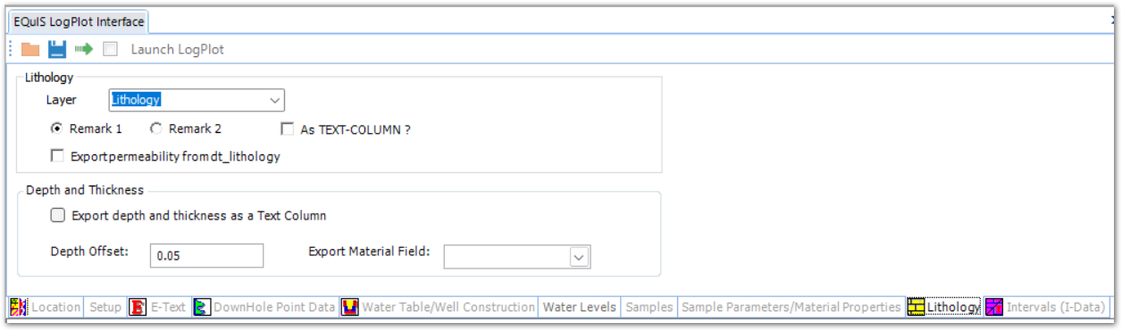Click the Location tab icon

point(19,307)
